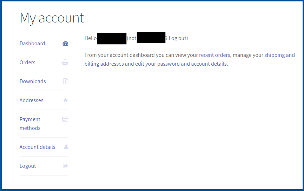The height and width of the screenshot is (191, 304).
Task: Click the My account page heading
Action: (x=52, y=18)
